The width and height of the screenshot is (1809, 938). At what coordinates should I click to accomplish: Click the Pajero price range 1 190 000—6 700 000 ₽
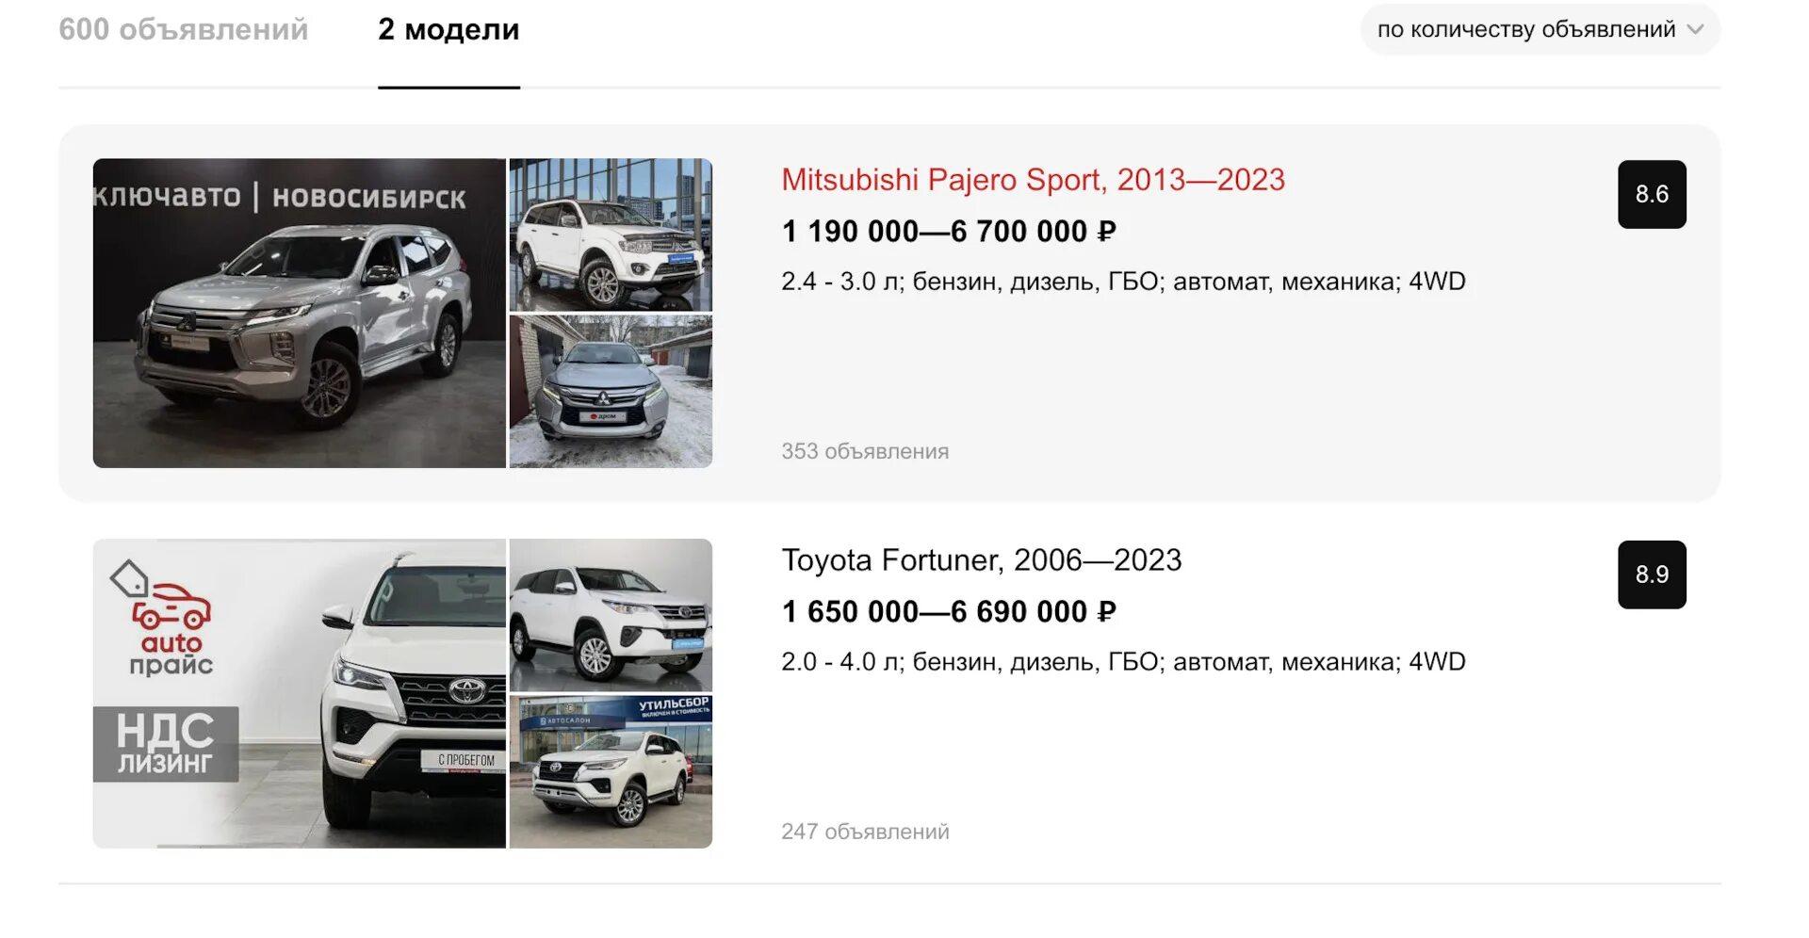[949, 231]
